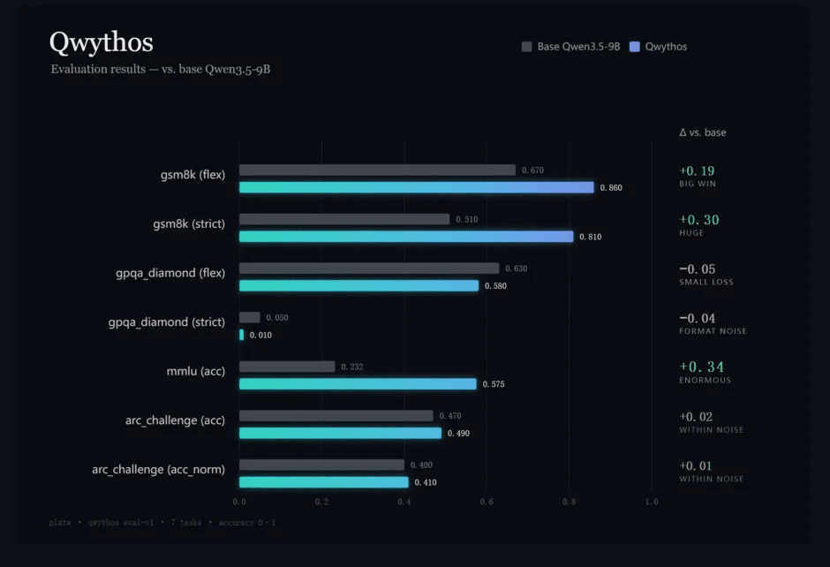Select the Base Qwen3.5-9B legend label
The height and width of the screenshot is (567, 830).
tap(578, 47)
